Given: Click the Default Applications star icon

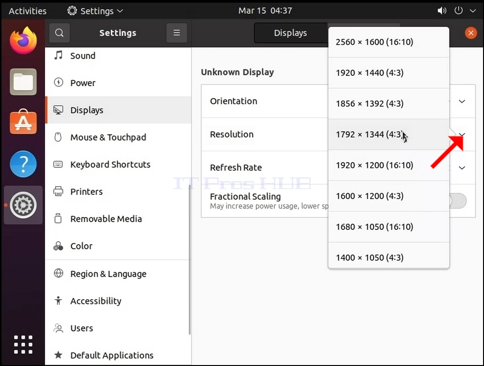Looking at the screenshot, I should coord(58,355).
